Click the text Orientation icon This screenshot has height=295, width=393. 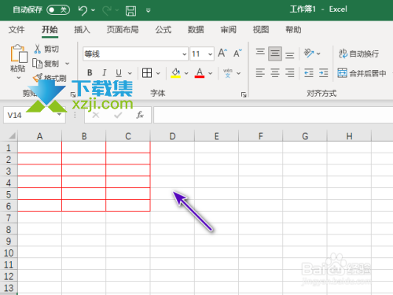pos(309,53)
